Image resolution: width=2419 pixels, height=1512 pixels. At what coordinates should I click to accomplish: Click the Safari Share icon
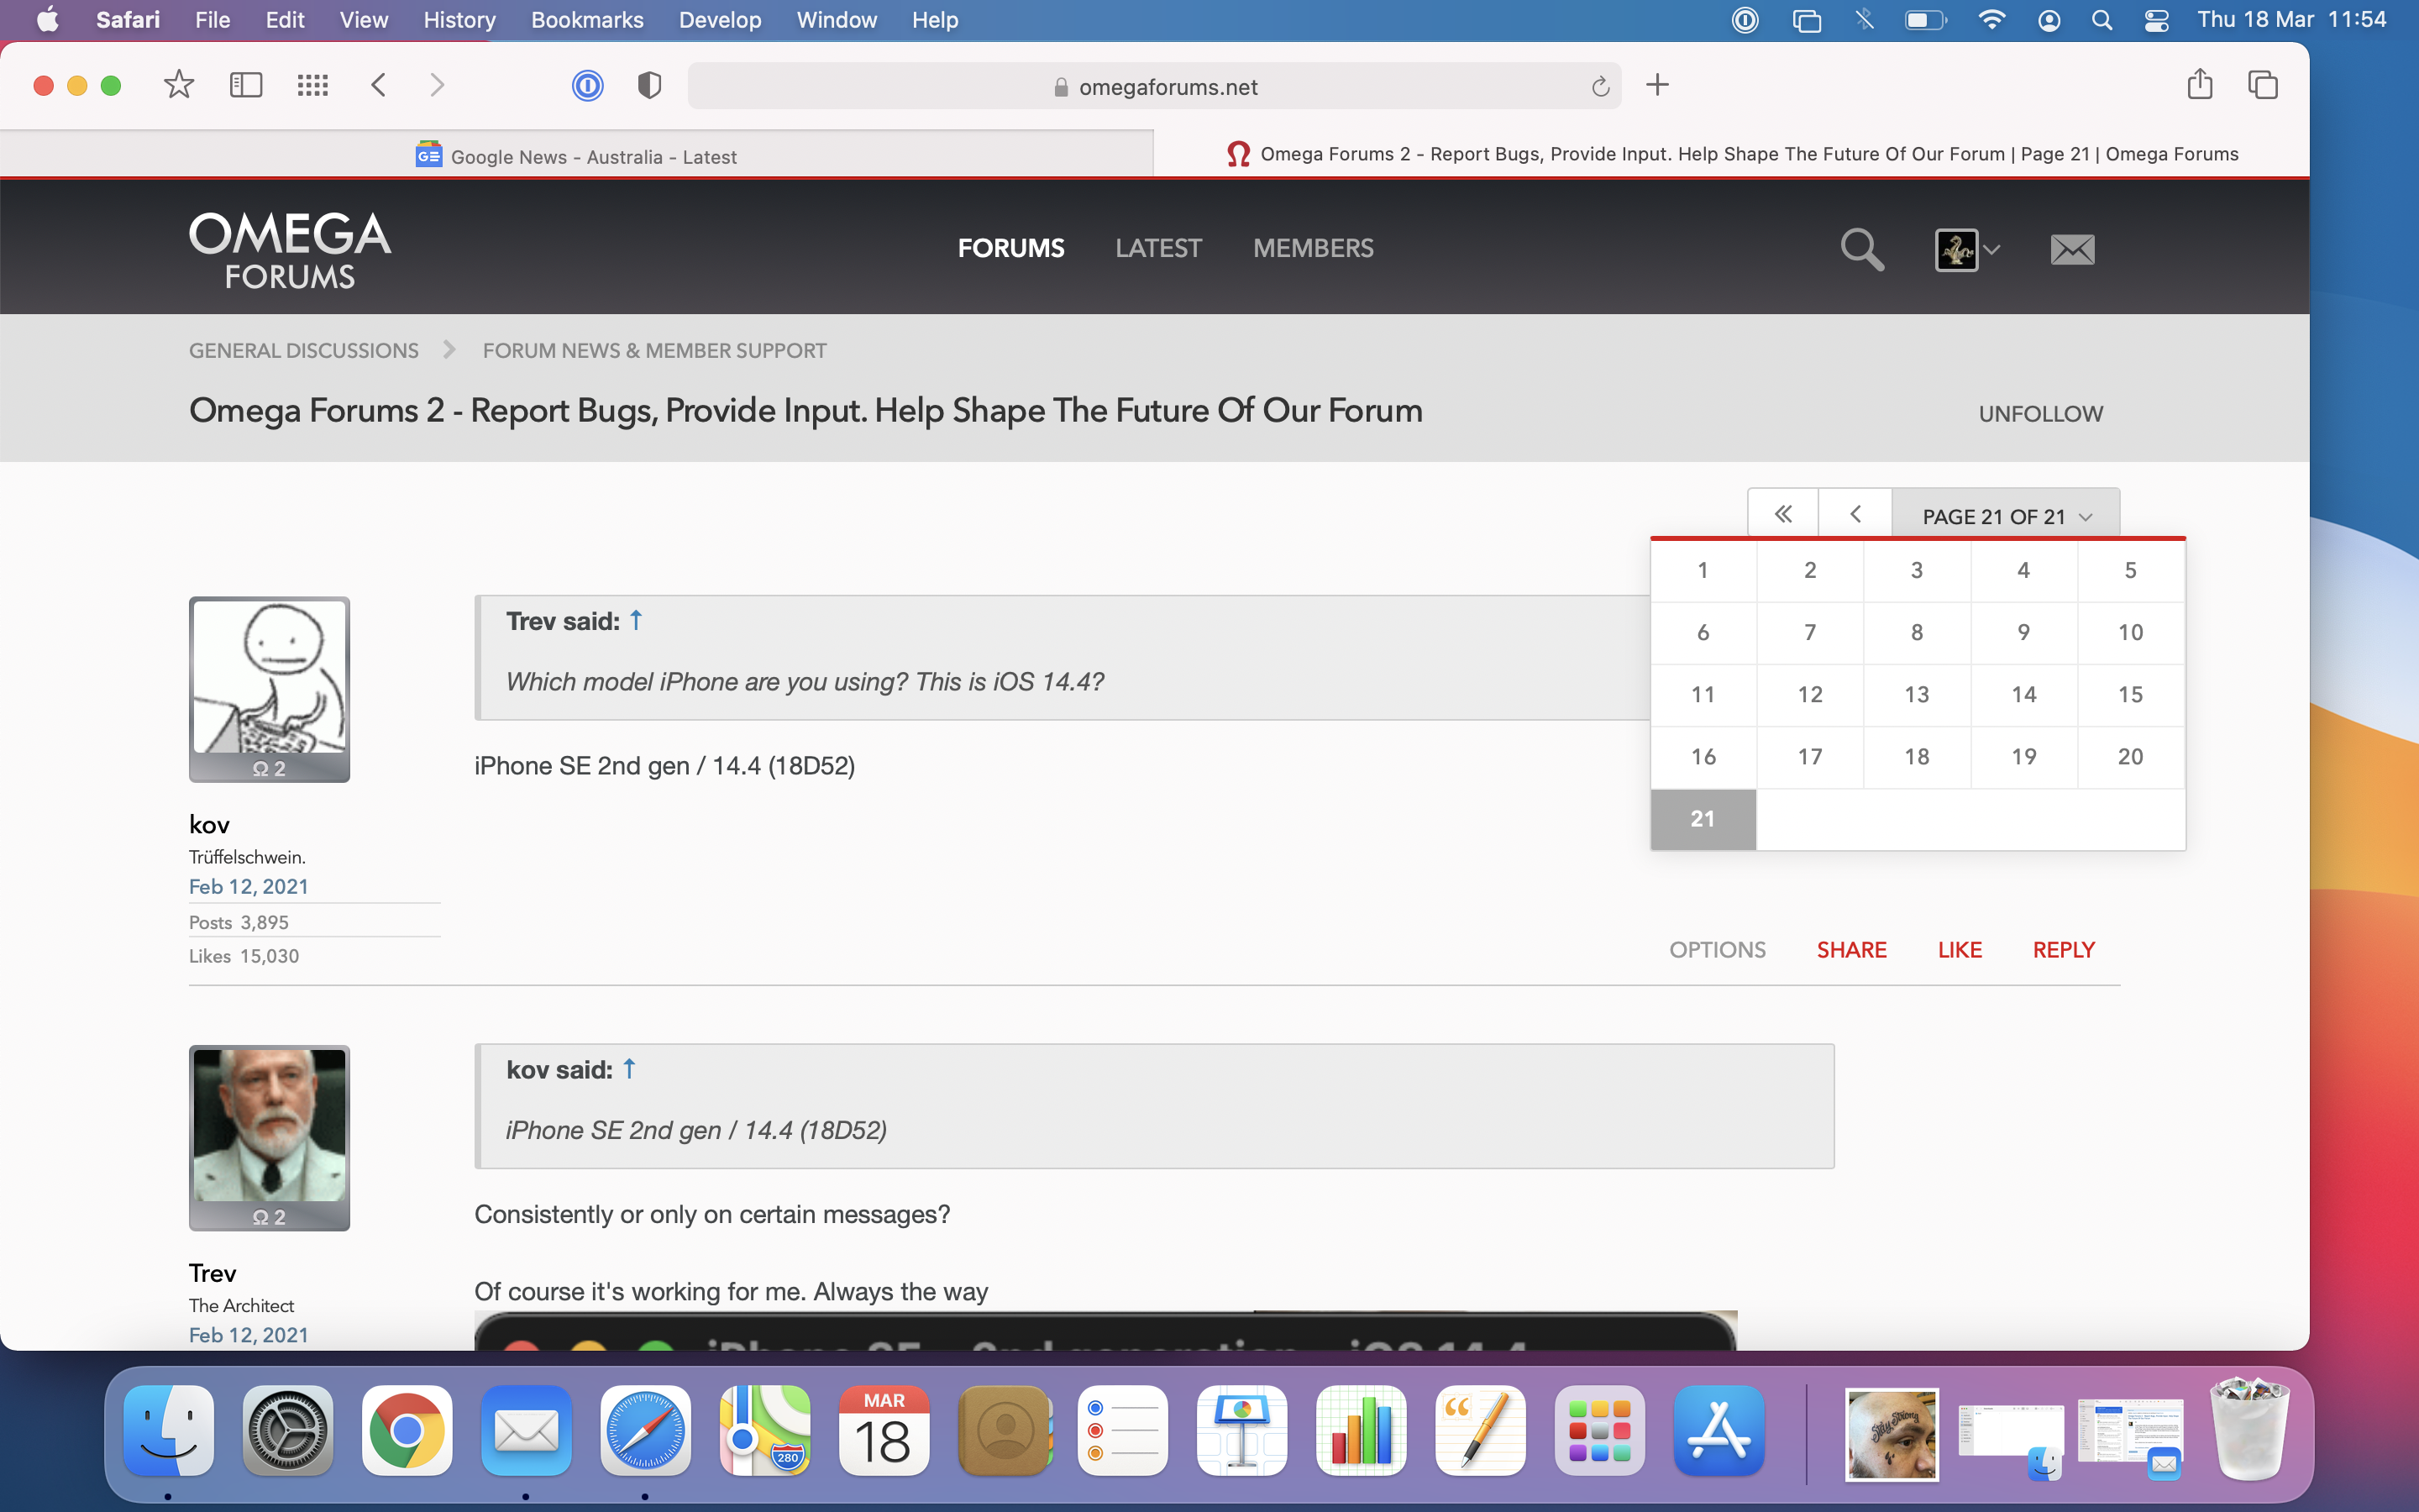coord(2199,85)
